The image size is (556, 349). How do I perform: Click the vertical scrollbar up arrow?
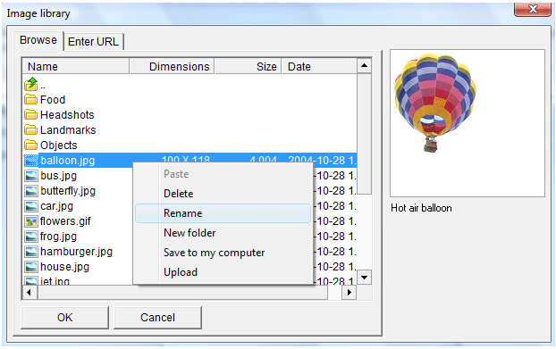[364, 65]
